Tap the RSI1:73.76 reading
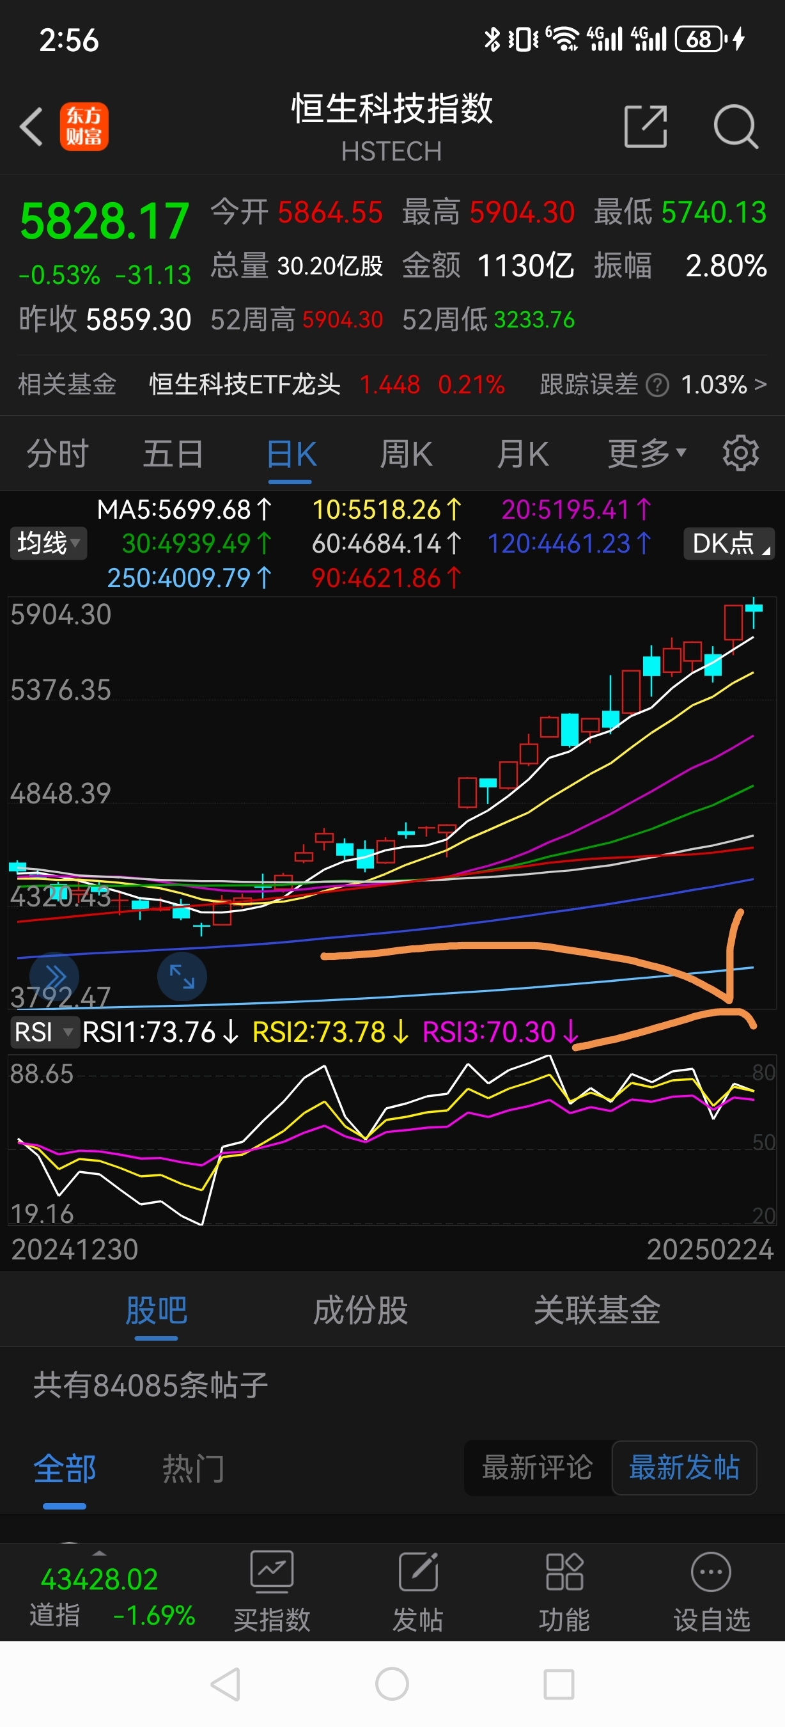This screenshot has width=785, height=1727. 160,1032
